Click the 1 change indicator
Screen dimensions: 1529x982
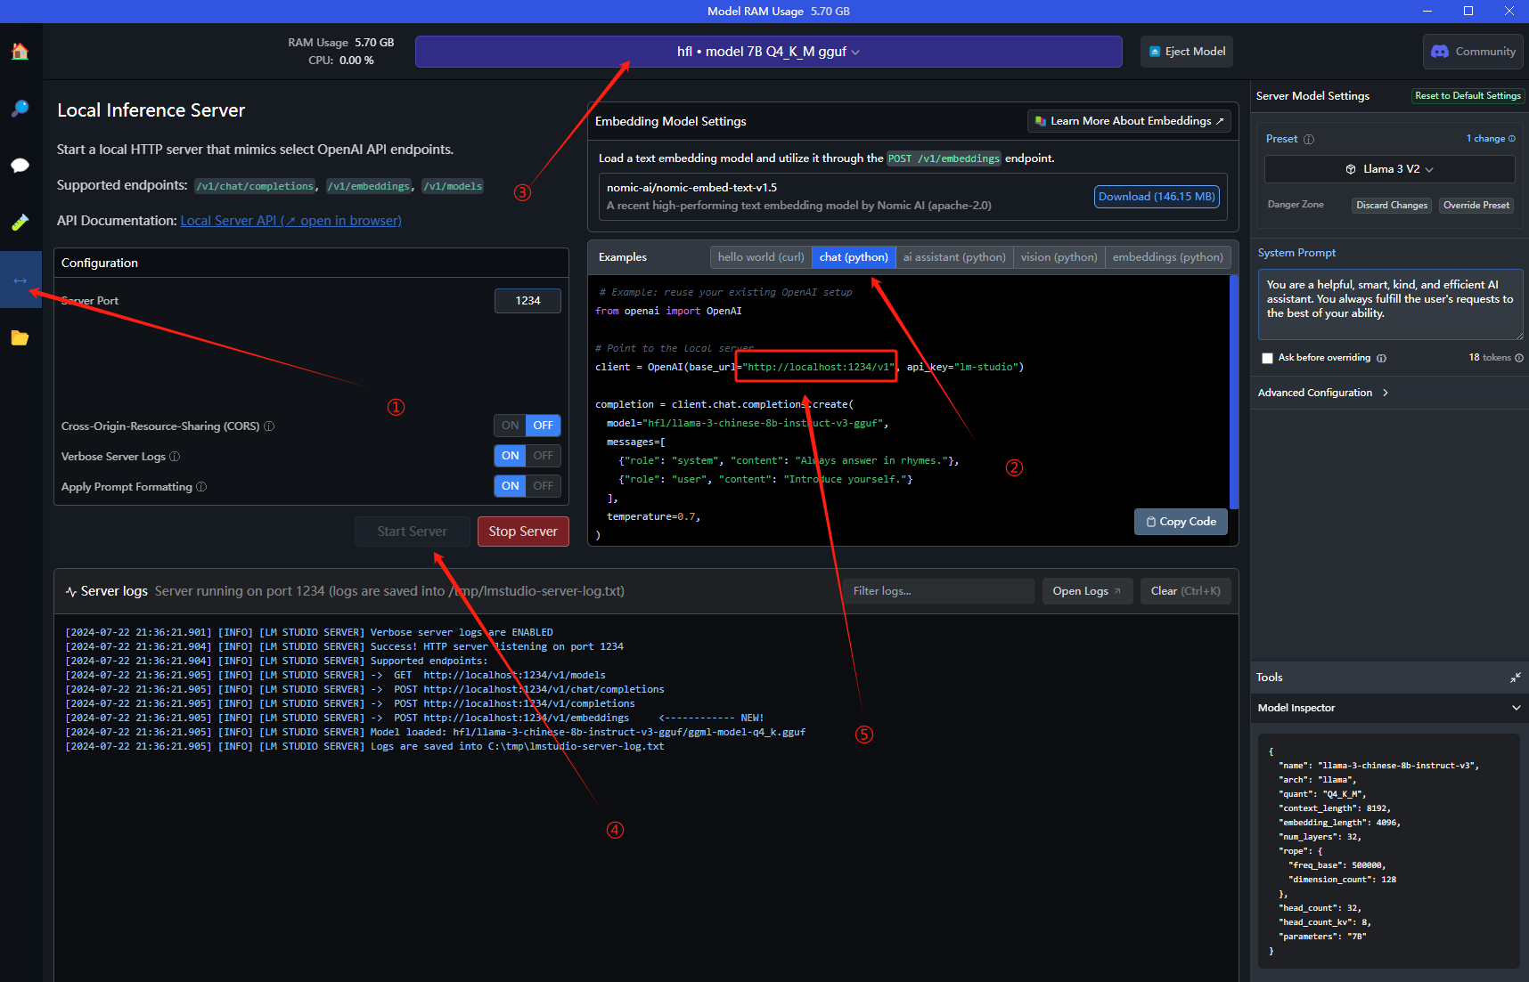pos(1491,139)
